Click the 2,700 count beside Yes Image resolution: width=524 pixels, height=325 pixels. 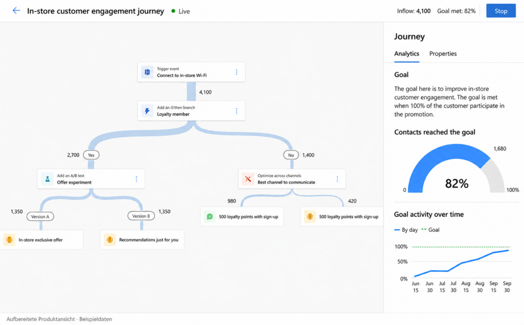[x=73, y=155]
